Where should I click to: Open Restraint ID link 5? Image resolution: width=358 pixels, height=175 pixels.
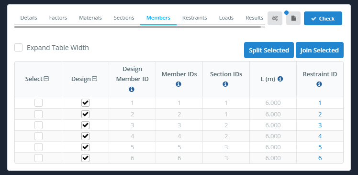320,147
